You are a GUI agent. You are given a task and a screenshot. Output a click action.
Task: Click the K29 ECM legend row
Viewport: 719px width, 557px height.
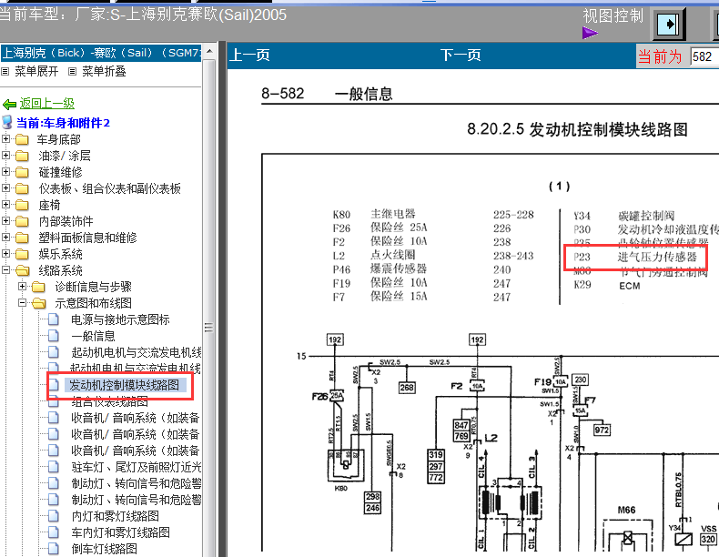pos(607,285)
